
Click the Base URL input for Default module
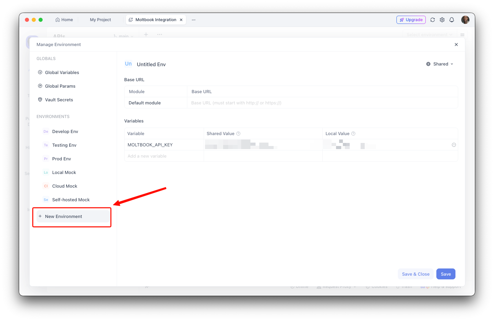coord(322,103)
